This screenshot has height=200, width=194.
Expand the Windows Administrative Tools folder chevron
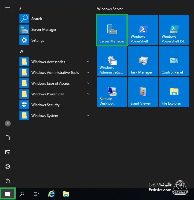[88, 73]
